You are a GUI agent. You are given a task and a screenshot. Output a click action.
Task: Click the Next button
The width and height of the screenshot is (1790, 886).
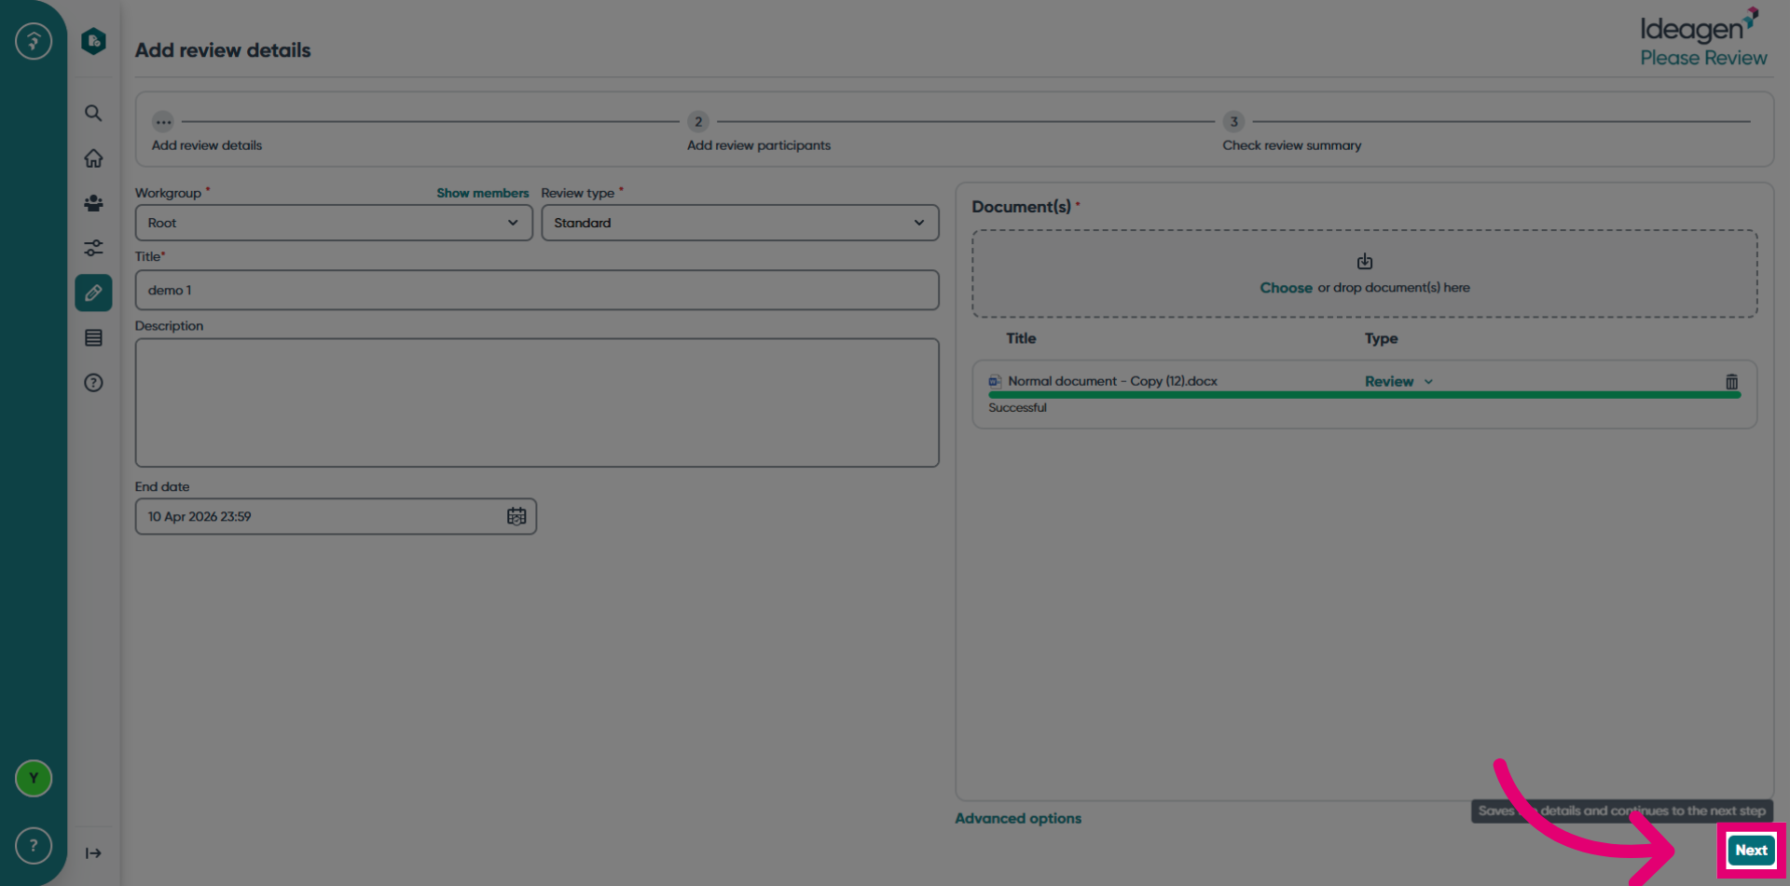pos(1751,850)
